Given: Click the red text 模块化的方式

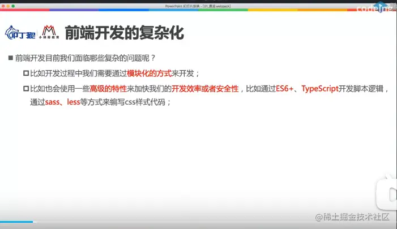Looking at the screenshot, I should pyautogui.click(x=149, y=74).
